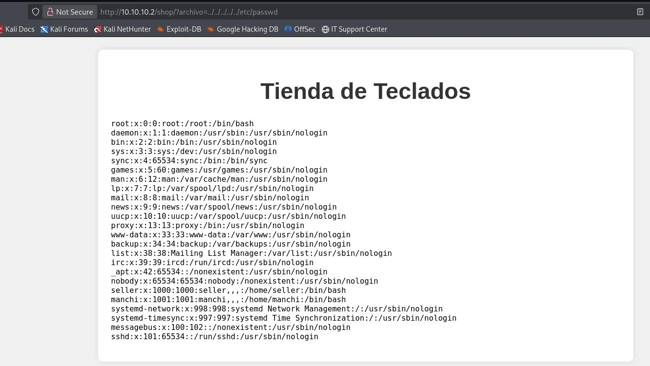
Task: Open the Kali Docs bookmark
Action: pos(17,29)
